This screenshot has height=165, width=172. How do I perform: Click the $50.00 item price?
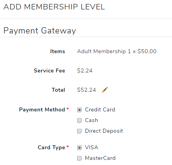147,51
